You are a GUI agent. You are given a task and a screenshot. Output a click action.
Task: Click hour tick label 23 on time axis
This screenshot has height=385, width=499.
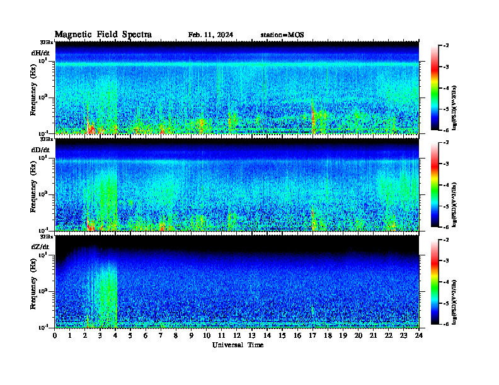coord(404,335)
